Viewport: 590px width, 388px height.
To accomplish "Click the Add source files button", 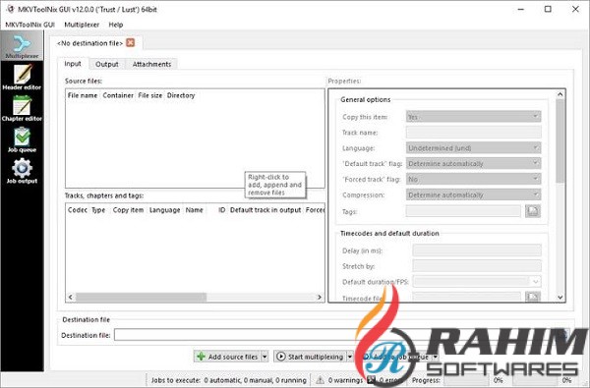I will pyautogui.click(x=227, y=357).
